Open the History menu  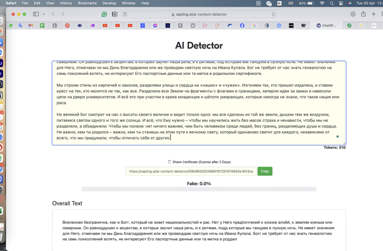click(x=66, y=3)
